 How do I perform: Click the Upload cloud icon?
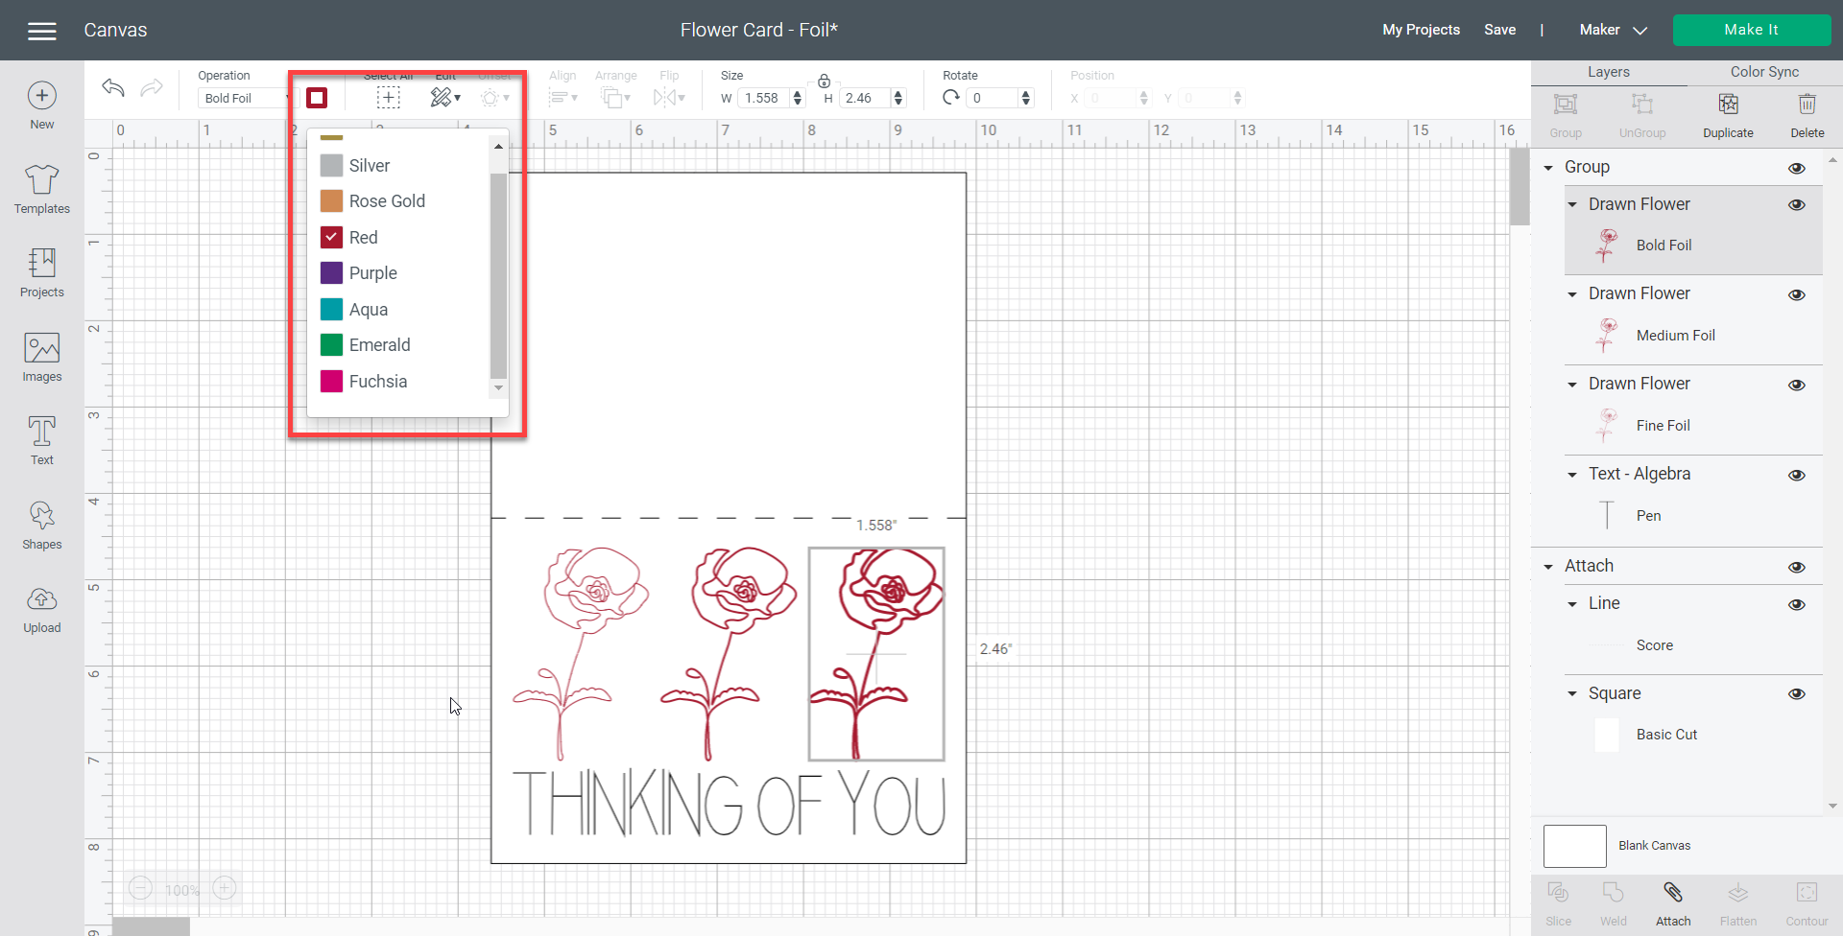click(x=41, y=599)
